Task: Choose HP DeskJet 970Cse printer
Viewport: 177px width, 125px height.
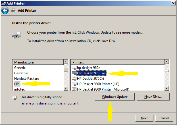Action: coord(91,73)
